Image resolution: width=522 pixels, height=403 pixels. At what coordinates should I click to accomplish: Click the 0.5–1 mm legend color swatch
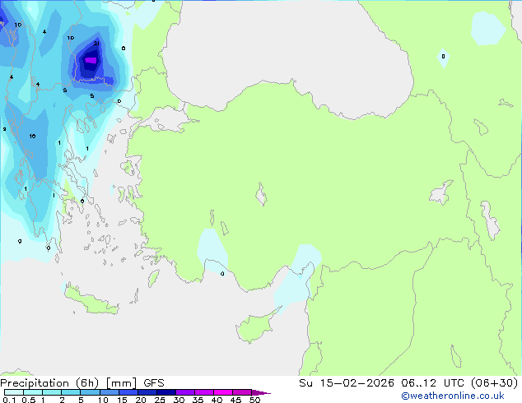pyautogui.click(x=33, y=392)
